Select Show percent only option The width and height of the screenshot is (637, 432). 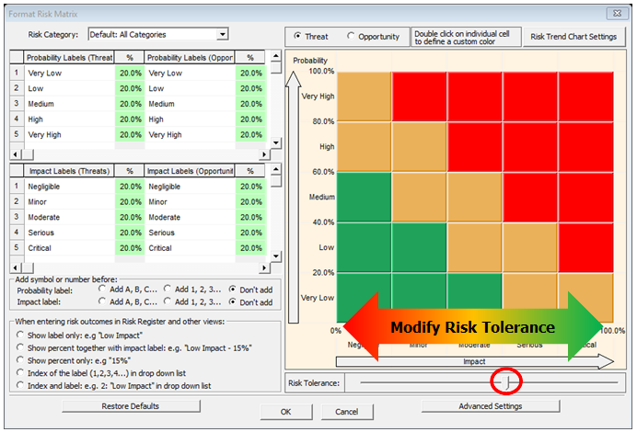(20, 359)
